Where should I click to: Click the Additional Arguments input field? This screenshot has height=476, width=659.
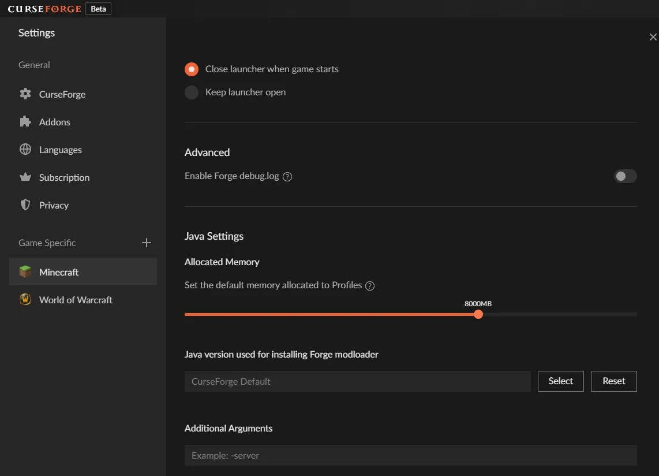(411, 455)
